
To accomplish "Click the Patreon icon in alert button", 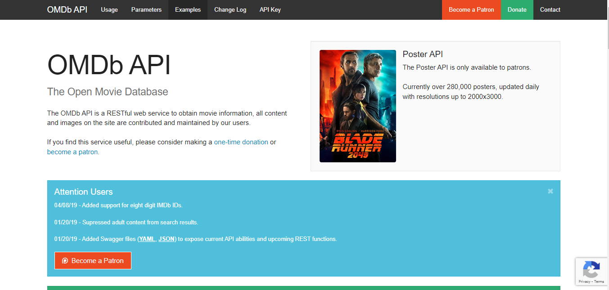I will tap(65, 261).
